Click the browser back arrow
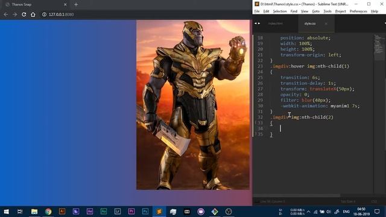This screenshot has height=217, width=386. pyautogui.click(x=5, y=14)
